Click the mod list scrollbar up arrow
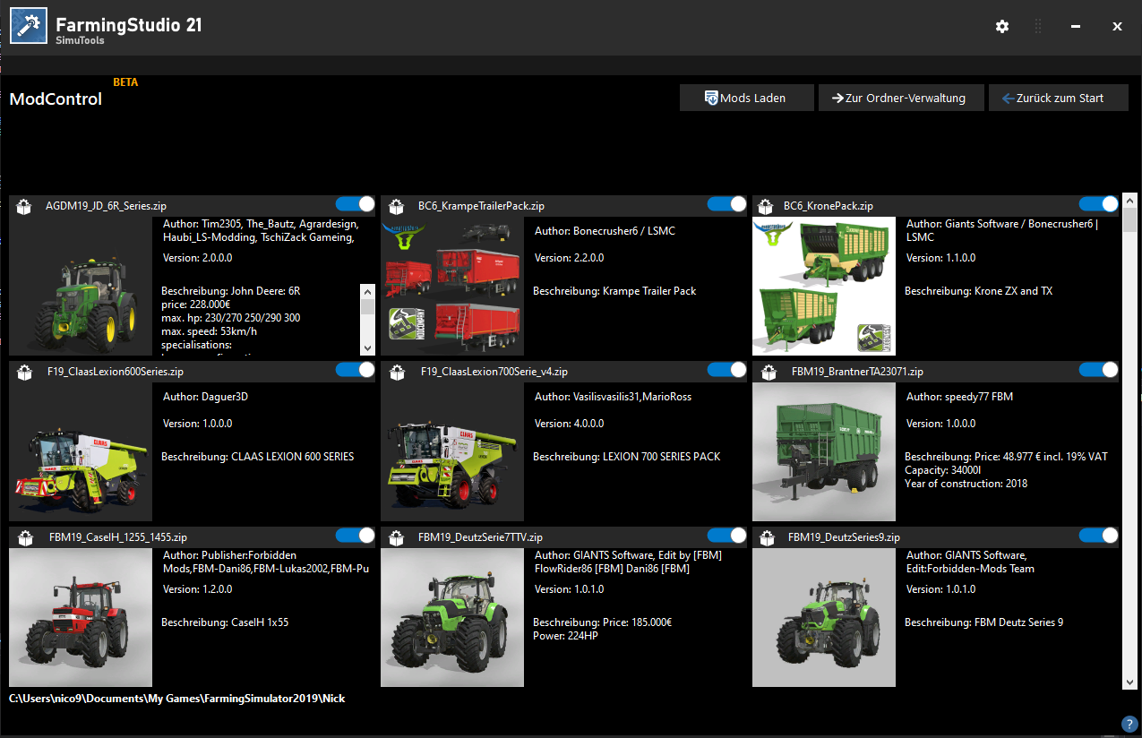The image size is (1142, 738). pyautogui.click(x=1129, y=201)
